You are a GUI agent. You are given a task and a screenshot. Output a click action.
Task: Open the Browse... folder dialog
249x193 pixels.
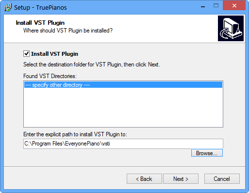click(x=207, y=153)
